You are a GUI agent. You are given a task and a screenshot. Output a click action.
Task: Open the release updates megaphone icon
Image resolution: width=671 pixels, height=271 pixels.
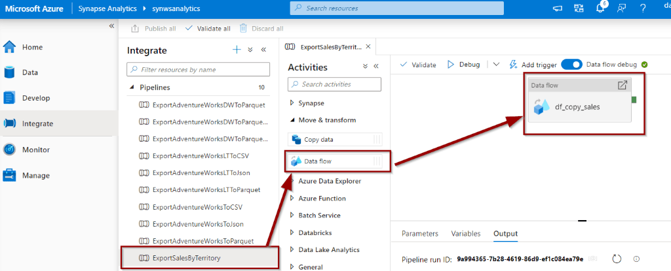pos(557,8)
